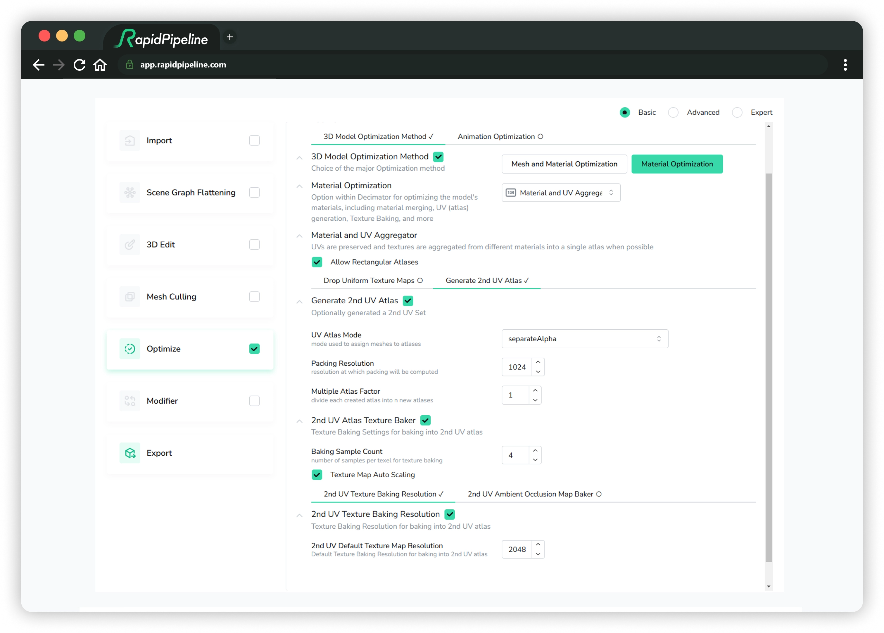
Task: Toggle Allow Rectangular Atlases checkbox
Action: point(317,262)
